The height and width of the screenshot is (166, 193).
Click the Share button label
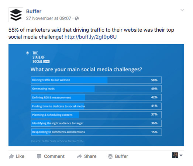[90, 156]
